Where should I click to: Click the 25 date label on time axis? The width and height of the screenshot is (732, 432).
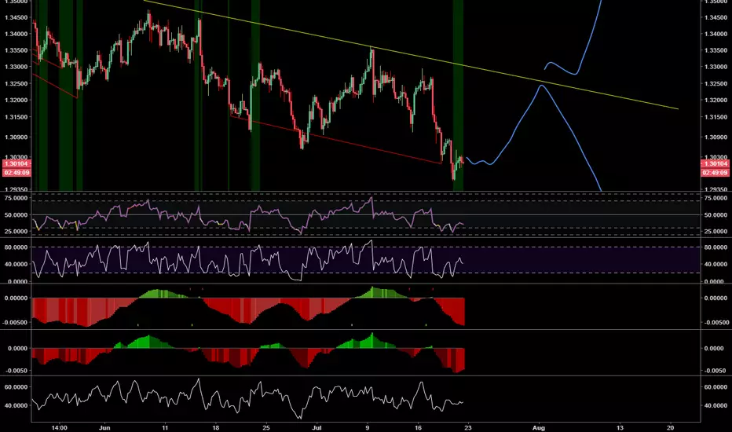click(x=266, y=427)
